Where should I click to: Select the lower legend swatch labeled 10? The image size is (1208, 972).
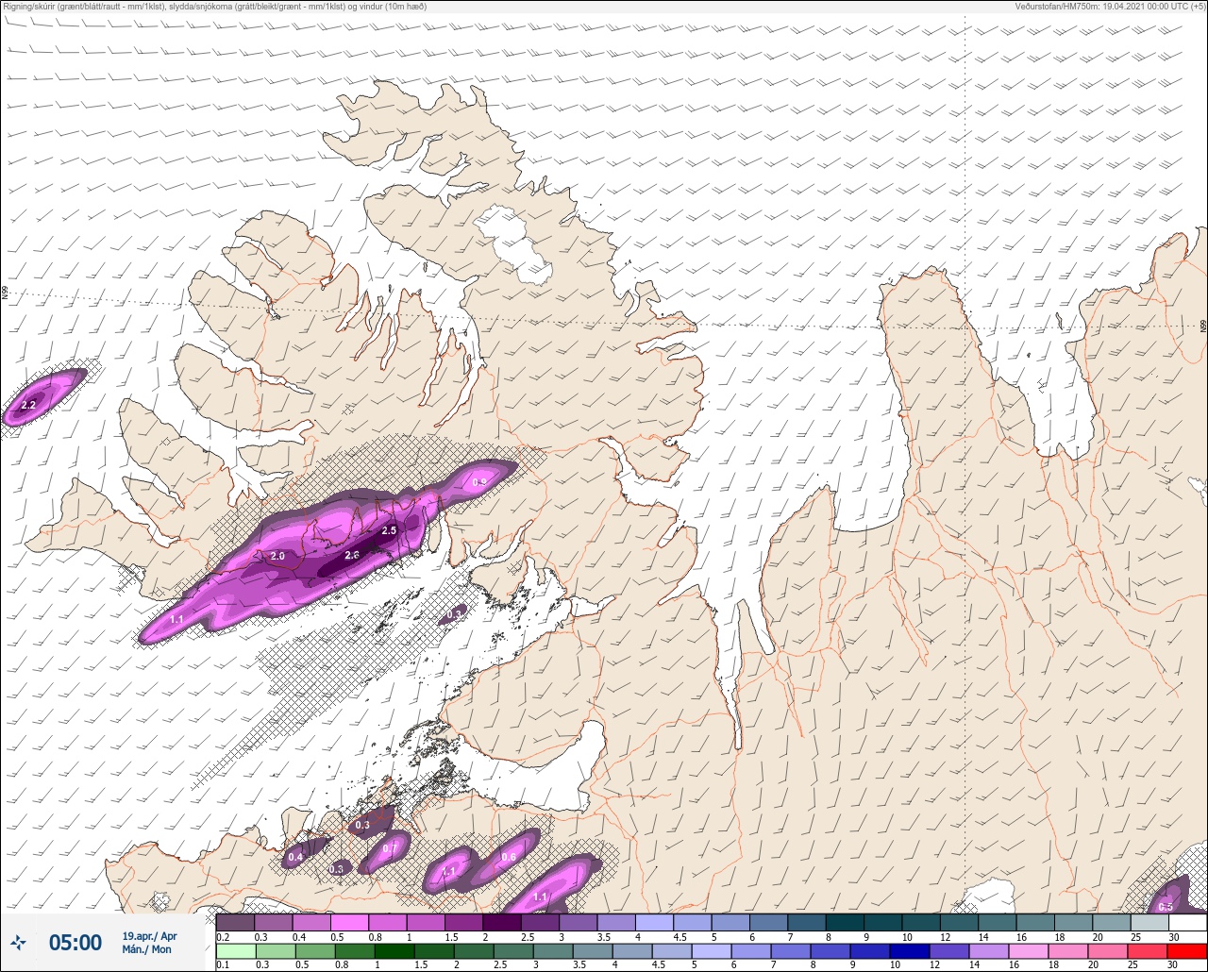click(x=910, y=951)
